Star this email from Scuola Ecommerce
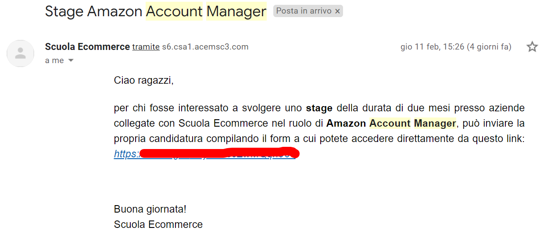Screen dimensions: 540x238 532,47
